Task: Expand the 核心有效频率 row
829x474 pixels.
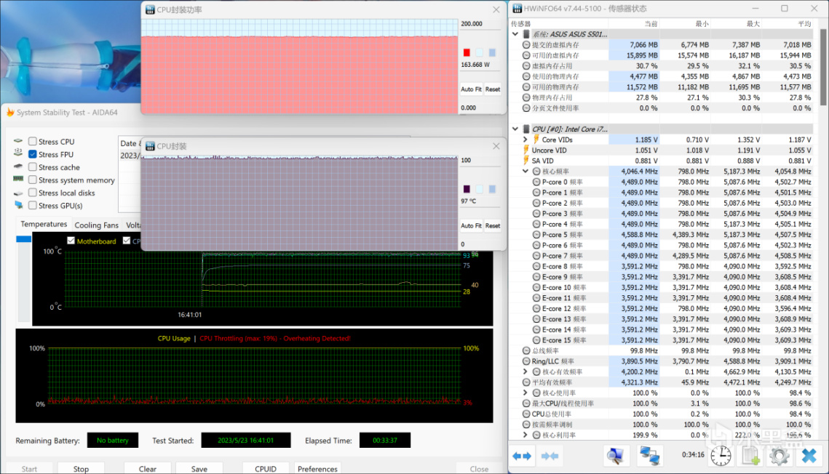Action: 525,371
